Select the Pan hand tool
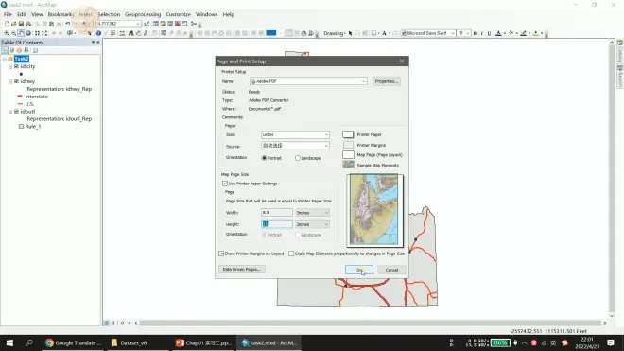This screenshot has width=624, height=351. point(21,33)
